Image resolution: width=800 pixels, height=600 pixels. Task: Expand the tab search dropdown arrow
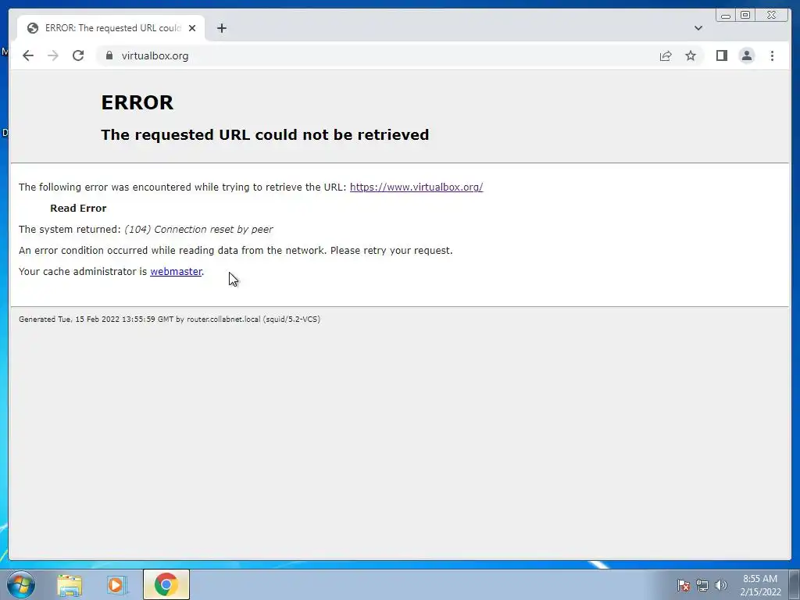[698, 28]
